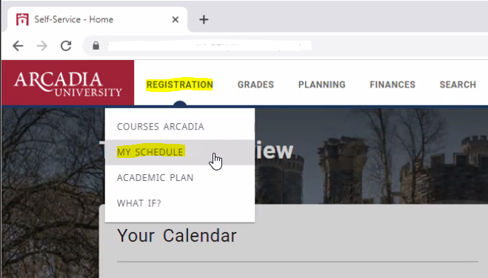Open the Planning menu
The height and width of the screenshot is (278, 488).
click(x=322, y=85)
